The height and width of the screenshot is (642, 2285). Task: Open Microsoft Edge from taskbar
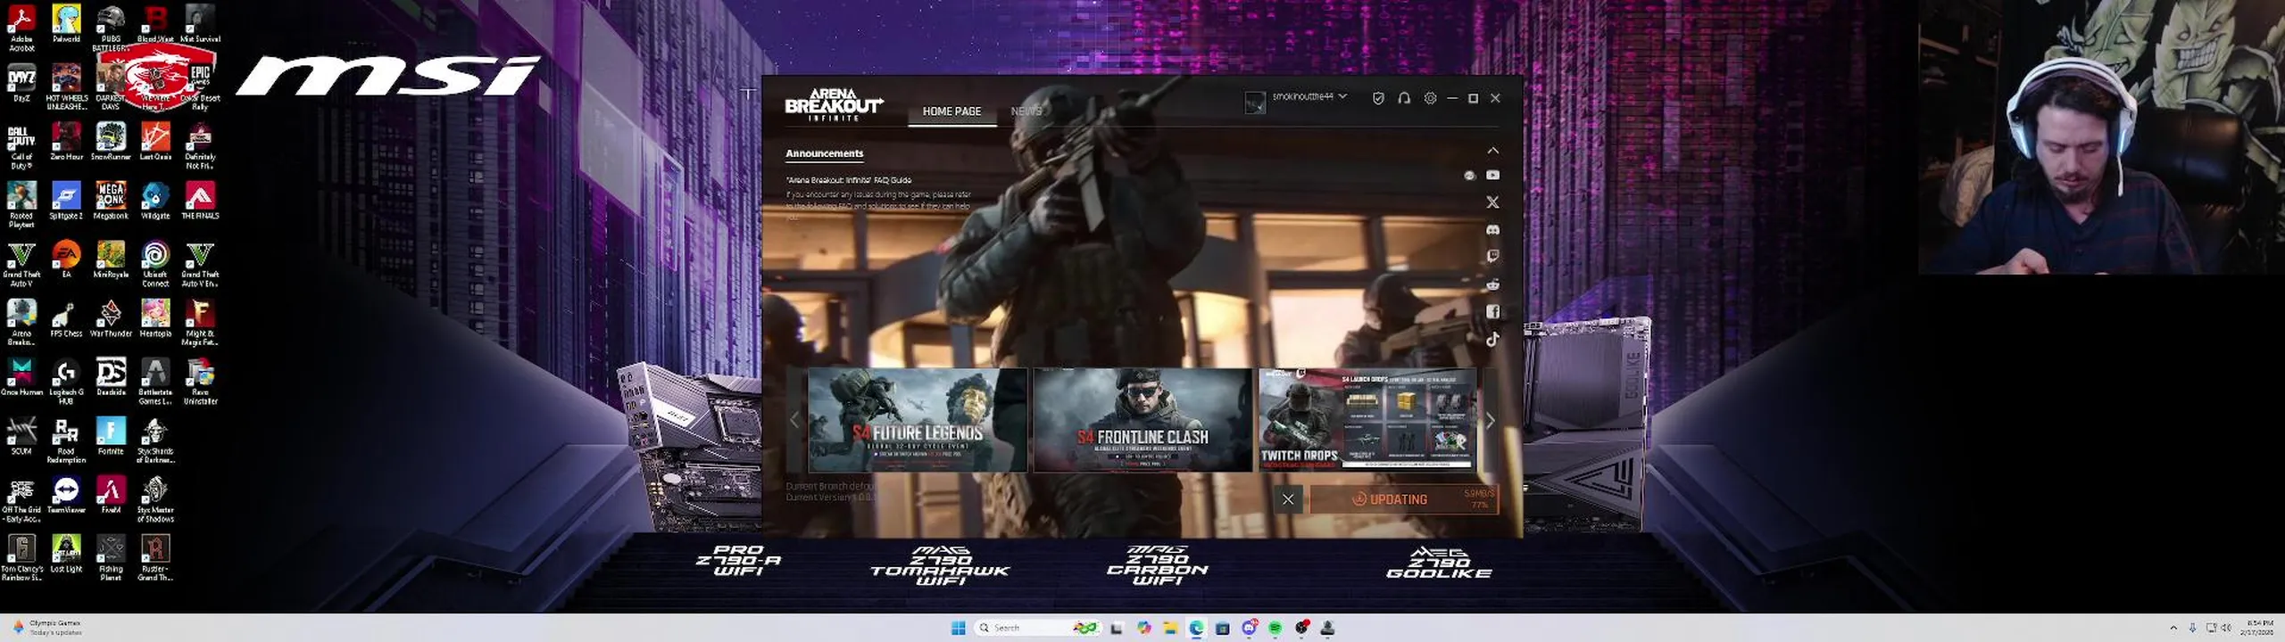click(x=1196, y=628)
